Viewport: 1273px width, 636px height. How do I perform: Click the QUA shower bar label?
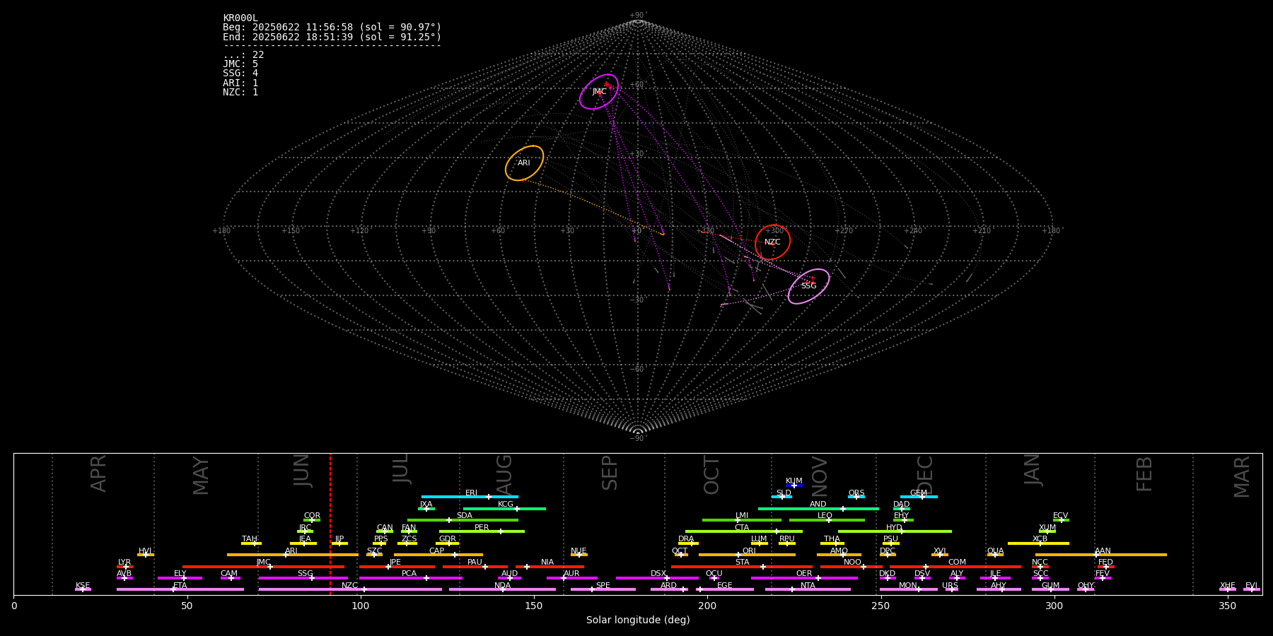[x=995, y=551]
